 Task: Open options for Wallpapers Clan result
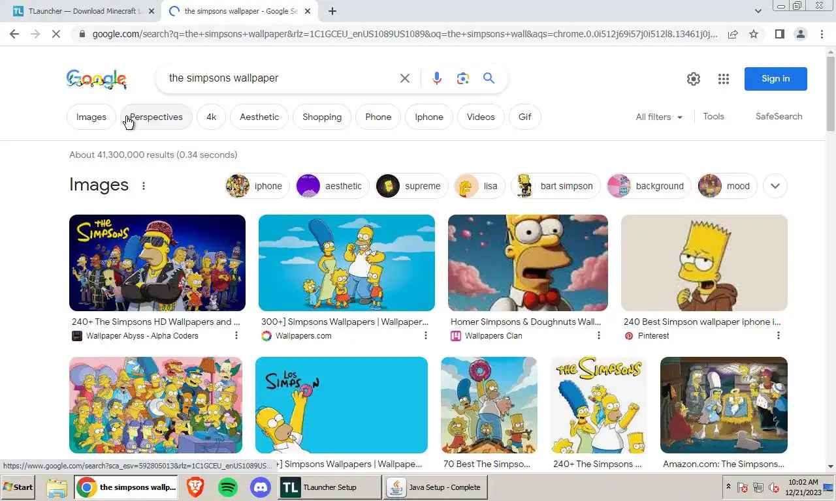[x=599, y=335]
